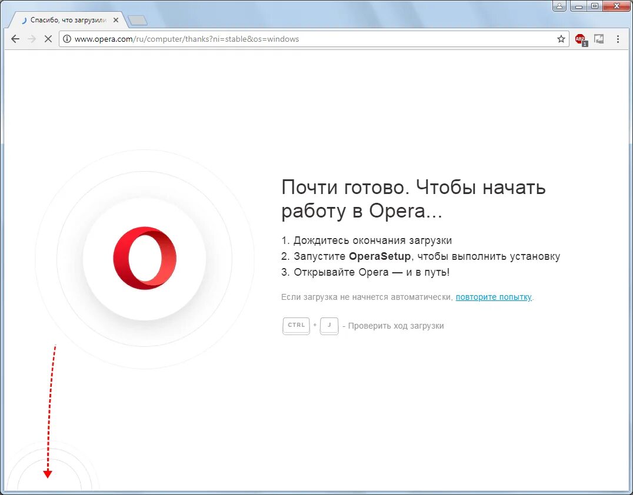
Task: Click the J key graphic
Action: tap(329, 326)
